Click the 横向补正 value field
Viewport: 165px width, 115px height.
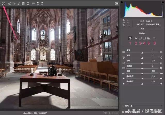[154, 76]
